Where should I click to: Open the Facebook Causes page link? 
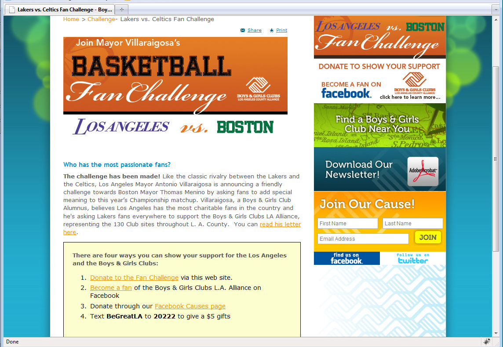[190, 306]
